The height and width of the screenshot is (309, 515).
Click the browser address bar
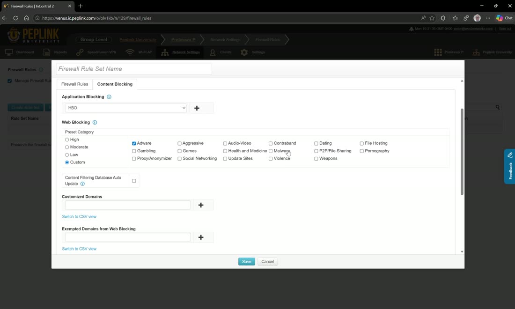(227, 18)
